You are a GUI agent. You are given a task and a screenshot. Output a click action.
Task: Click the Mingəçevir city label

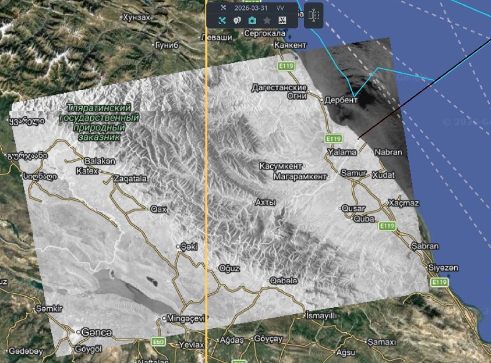coord(186,319)
